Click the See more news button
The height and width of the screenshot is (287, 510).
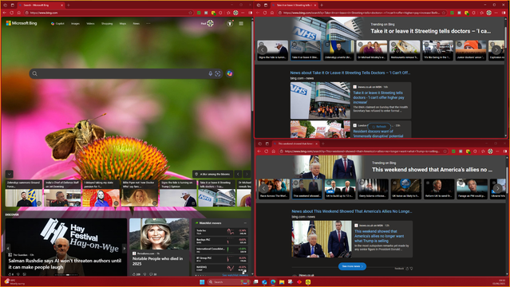click(x=352, y=266)
